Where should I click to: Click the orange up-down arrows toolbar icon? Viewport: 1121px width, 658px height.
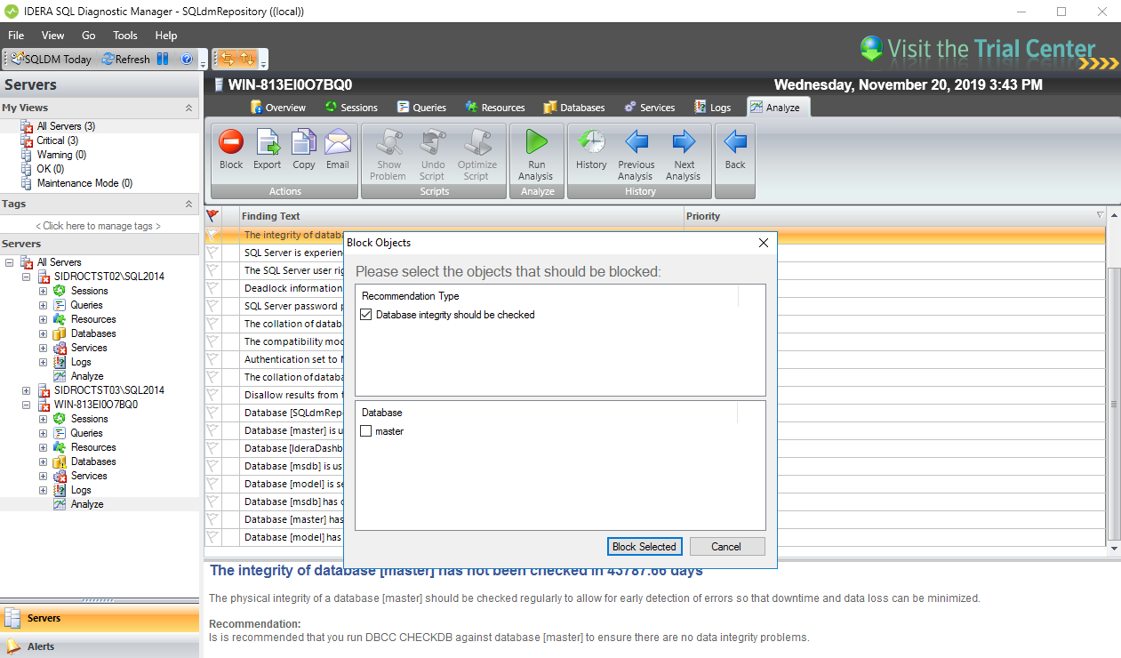coord(248,59)
